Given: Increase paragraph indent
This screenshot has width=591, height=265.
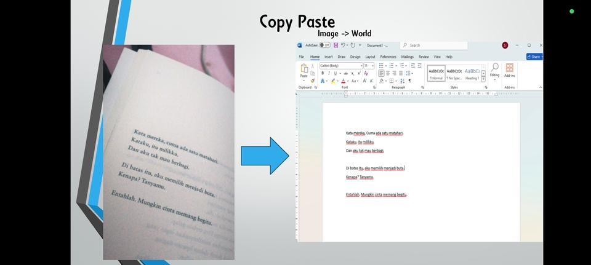Looking at the screenshot, I should 419,66.
